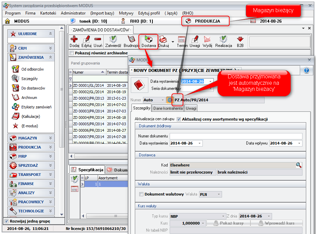The image size is (316, 234).
Task: Select row ZD 00002/PR/2013
Action: (x=98, y=98)
